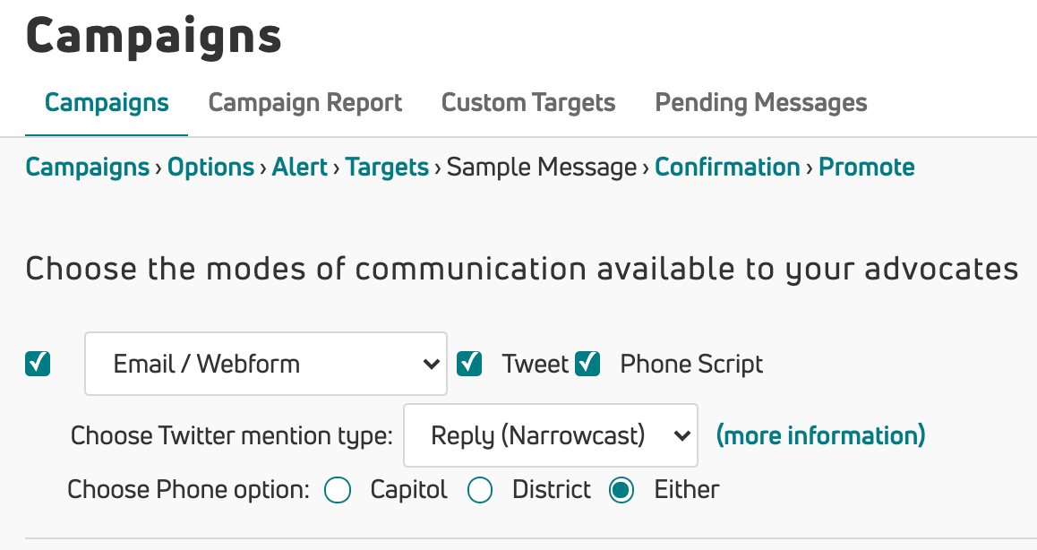
Task: Select the Either phone option
Action: (x=621, y=491)
